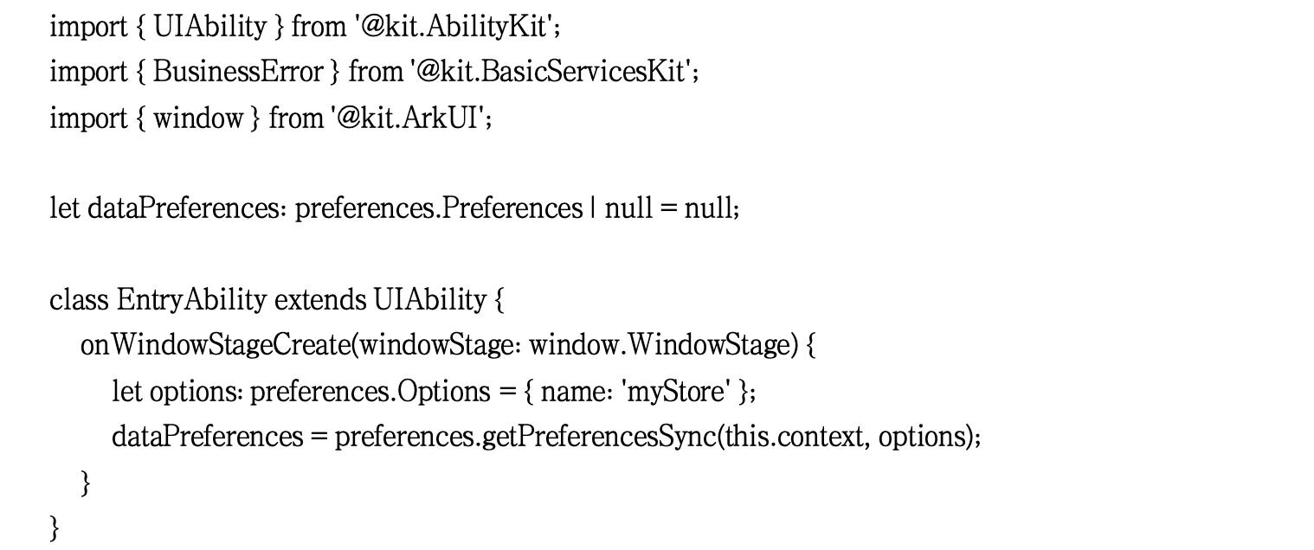Click the window.WindowStage type annotation

click(662, 345)
